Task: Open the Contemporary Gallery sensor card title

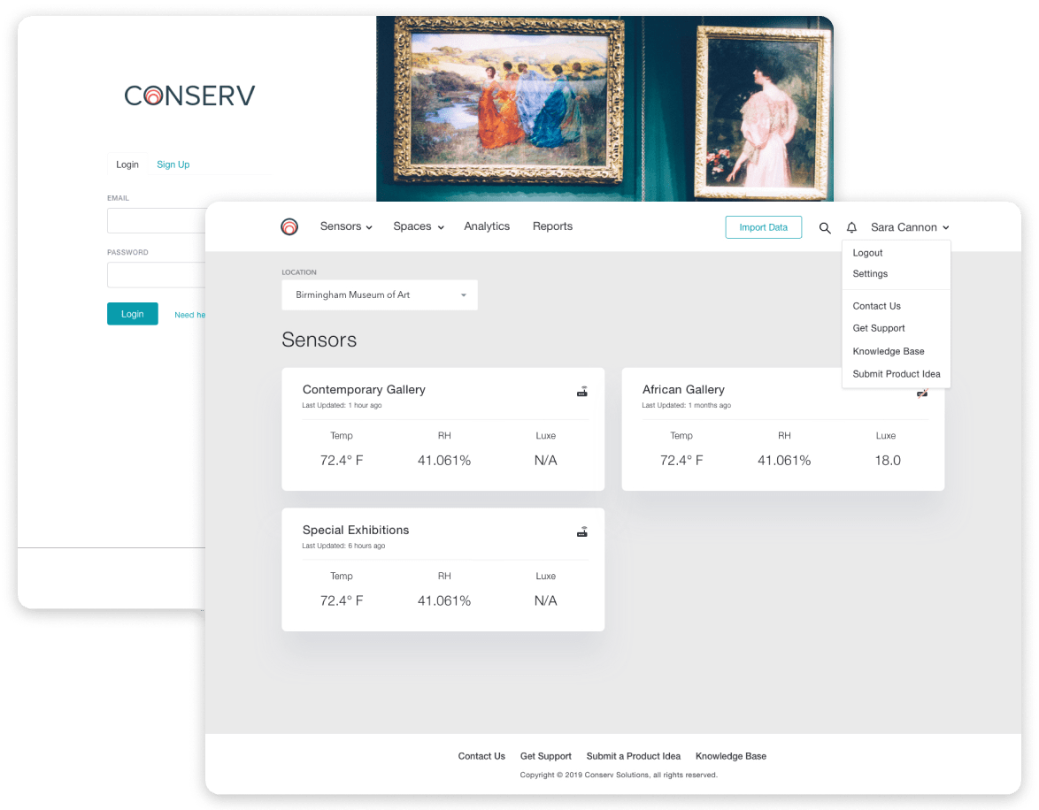Action: 364,389
